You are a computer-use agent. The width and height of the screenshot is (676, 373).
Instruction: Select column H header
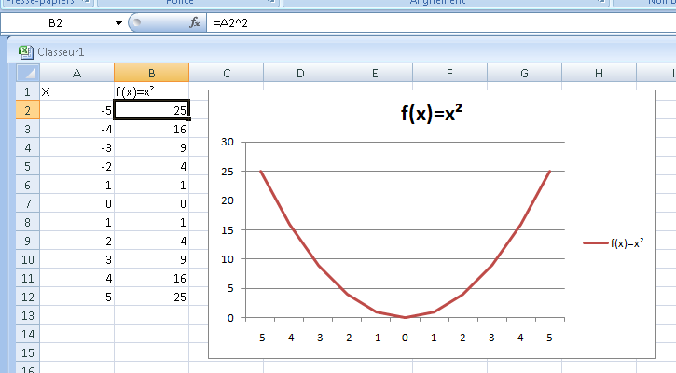click(599, 73)
